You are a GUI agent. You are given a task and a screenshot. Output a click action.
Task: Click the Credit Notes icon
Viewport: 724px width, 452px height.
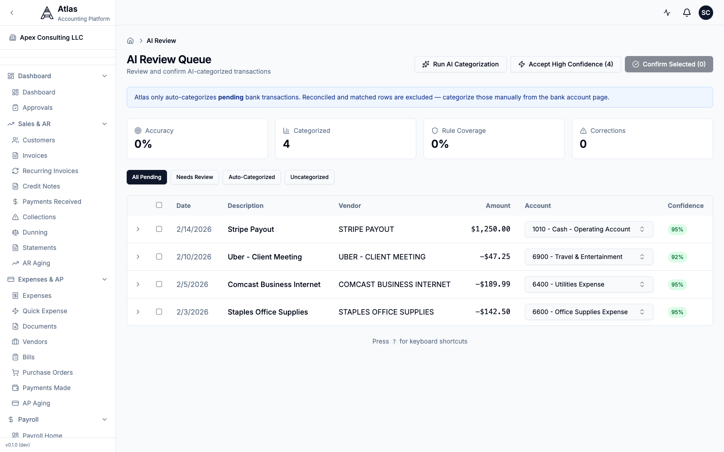point(15,186)
